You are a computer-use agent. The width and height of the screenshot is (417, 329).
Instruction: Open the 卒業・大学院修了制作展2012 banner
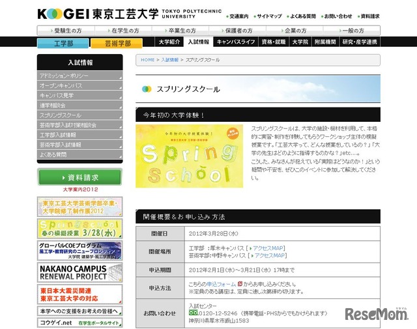coord(79,207)
